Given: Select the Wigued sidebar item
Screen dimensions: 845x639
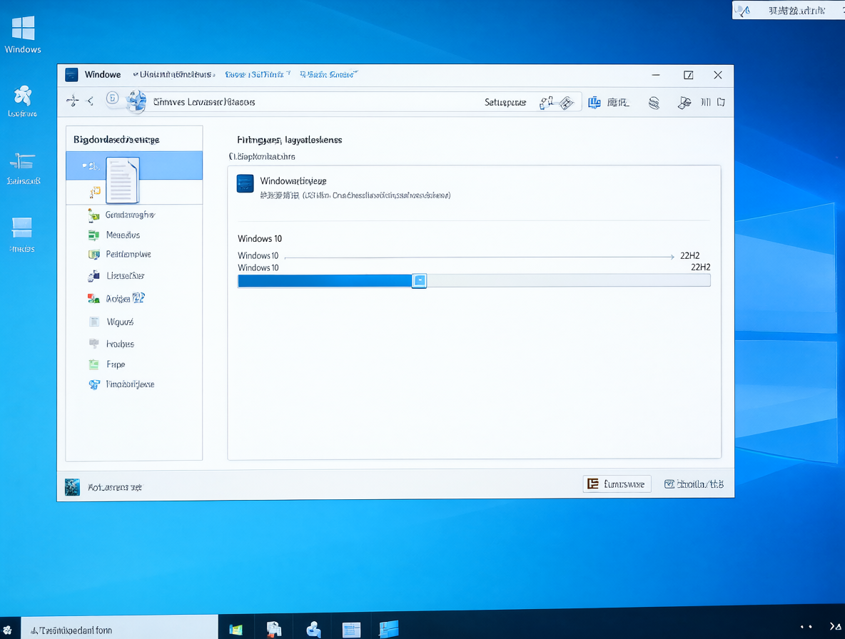Looking at the screenshot, I should 120,322.
